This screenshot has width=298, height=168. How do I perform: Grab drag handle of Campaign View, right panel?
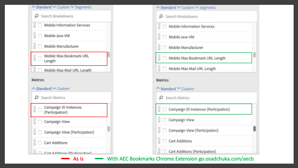[159, 119]
